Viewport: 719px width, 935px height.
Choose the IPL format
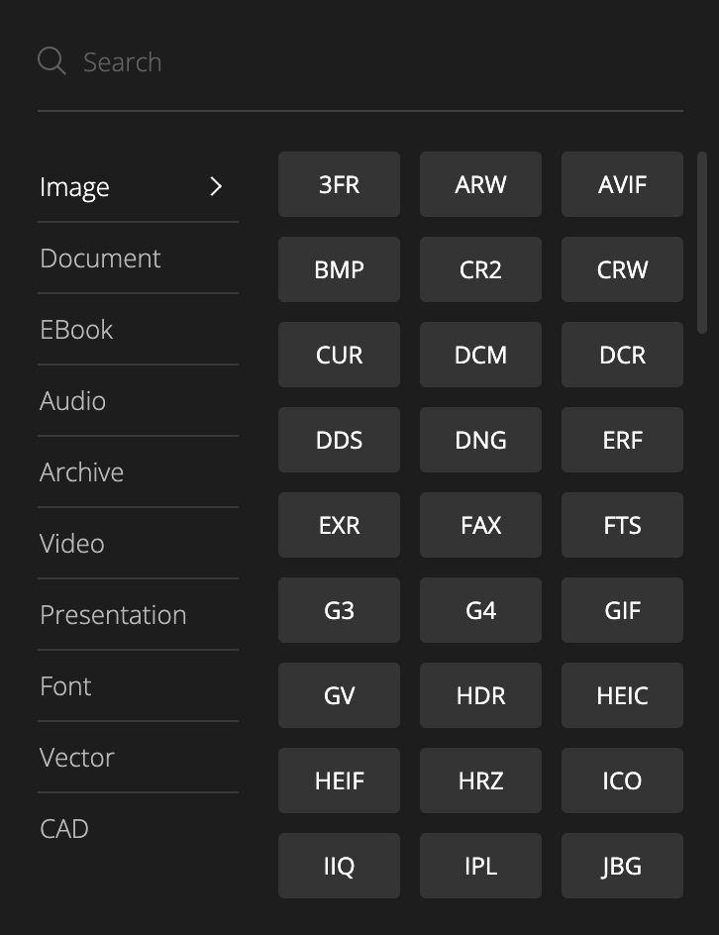480,866
